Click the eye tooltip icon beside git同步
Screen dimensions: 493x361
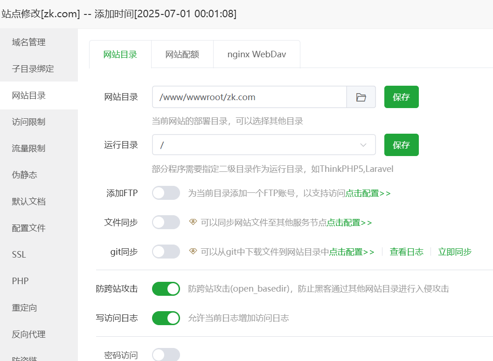[x=193, y=252]
